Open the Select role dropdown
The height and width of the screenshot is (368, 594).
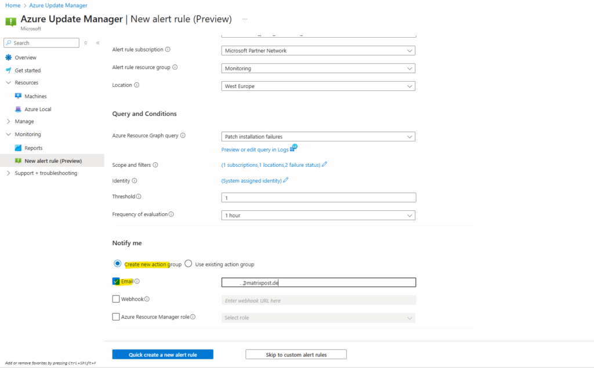[x=318, y=318]
